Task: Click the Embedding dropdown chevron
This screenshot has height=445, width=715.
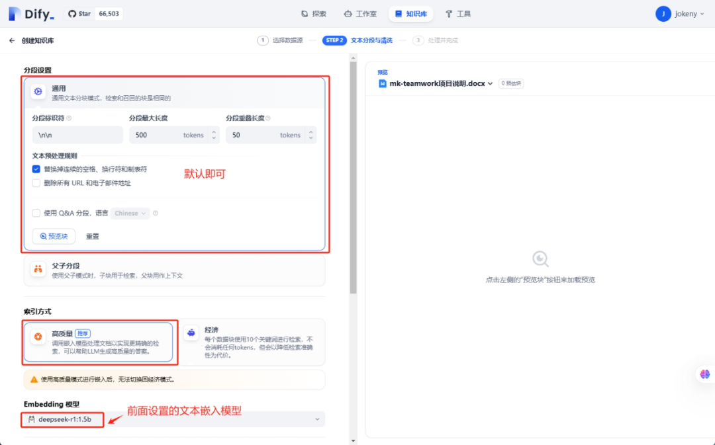Action: click(x=317, y=419)
